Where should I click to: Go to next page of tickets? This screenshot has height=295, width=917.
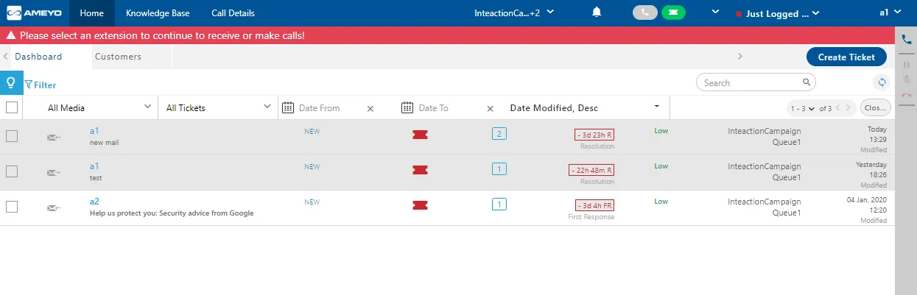(849, 108)
